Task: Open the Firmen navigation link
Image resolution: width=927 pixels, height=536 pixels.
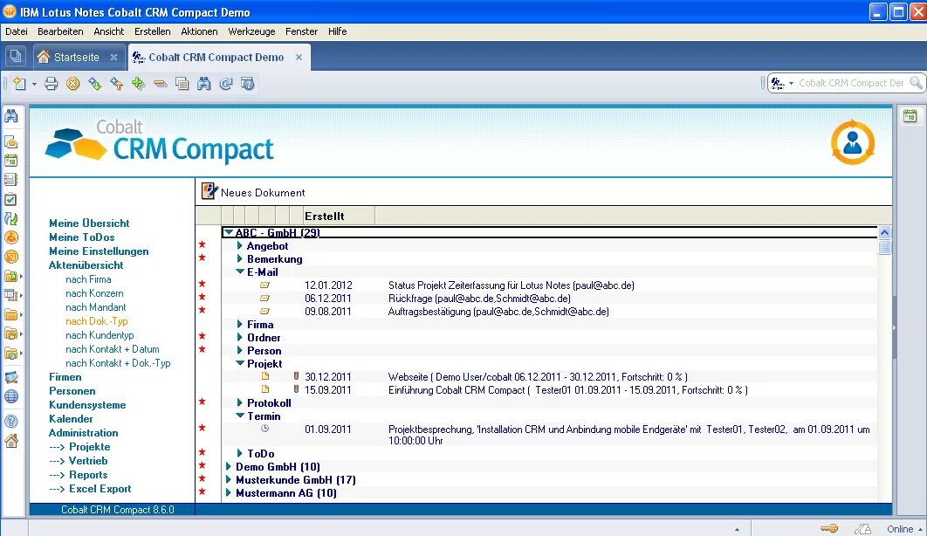Action: 65,377
